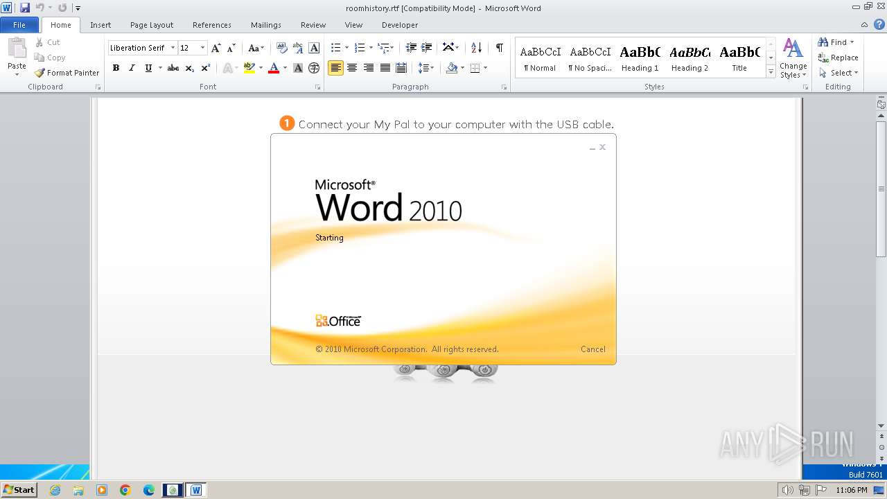Viewport: 887px width, 499px height.
Task: Toggle Distributed alignment button
Action: coord(401,68)
